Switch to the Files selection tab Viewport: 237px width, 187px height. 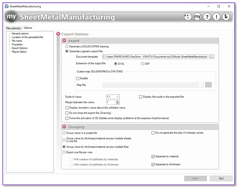point(14,28)
